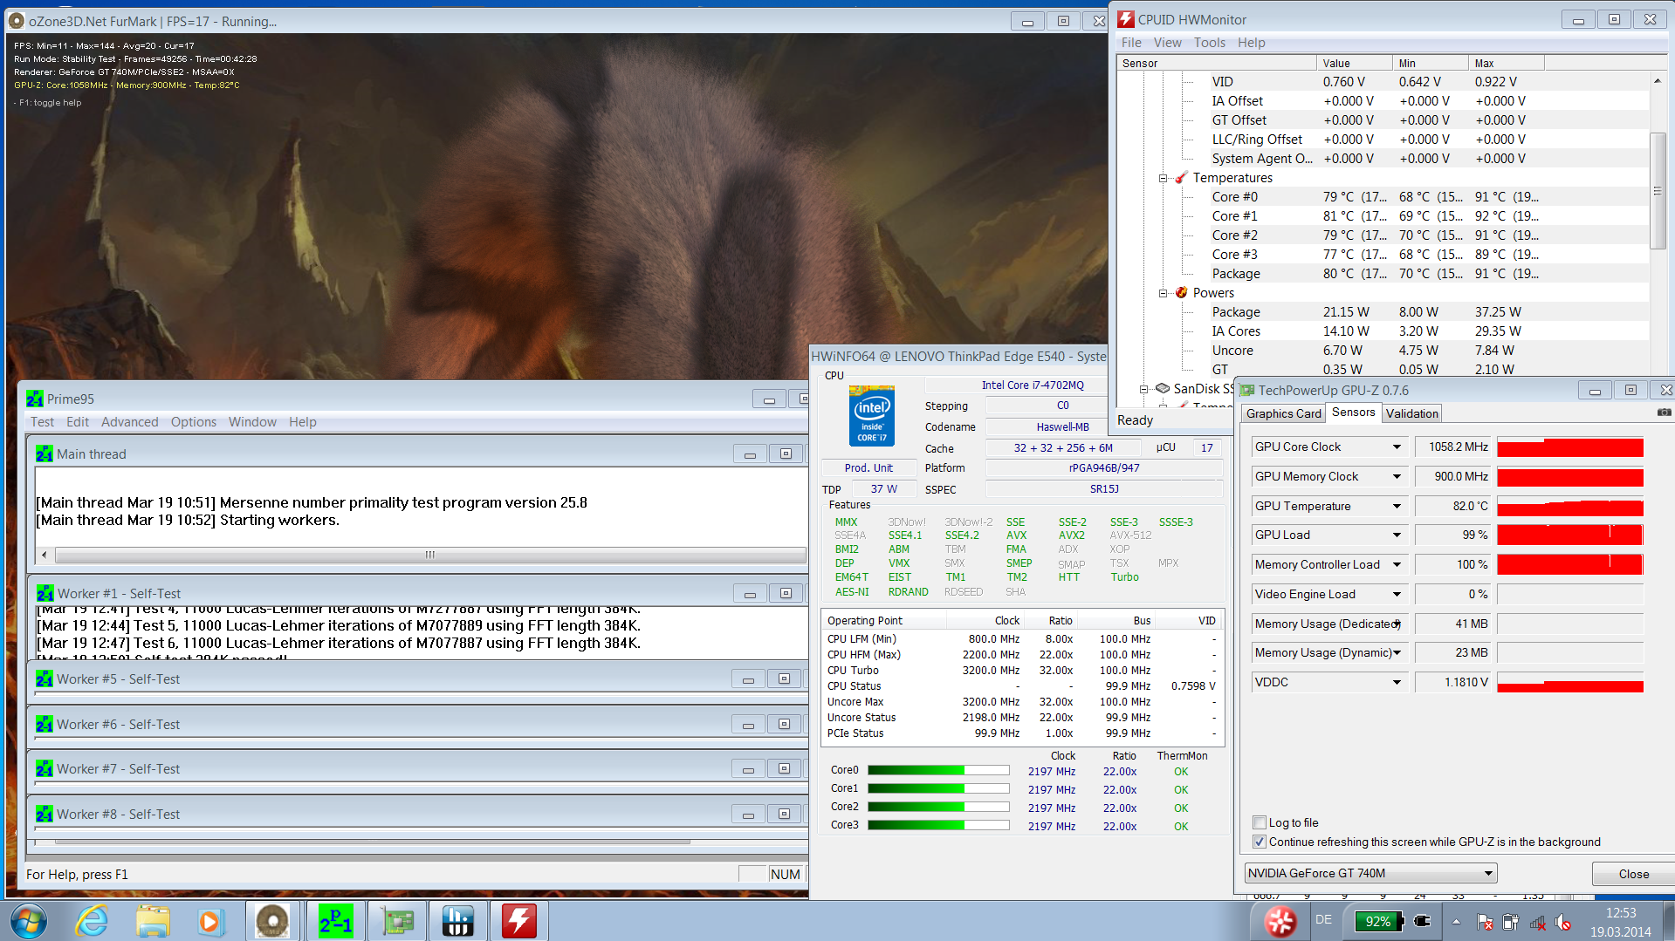Screen dimensions: 1675x941
Task: Switch to HWMonitor via its taskbar icon
Action: pos(519,921)
